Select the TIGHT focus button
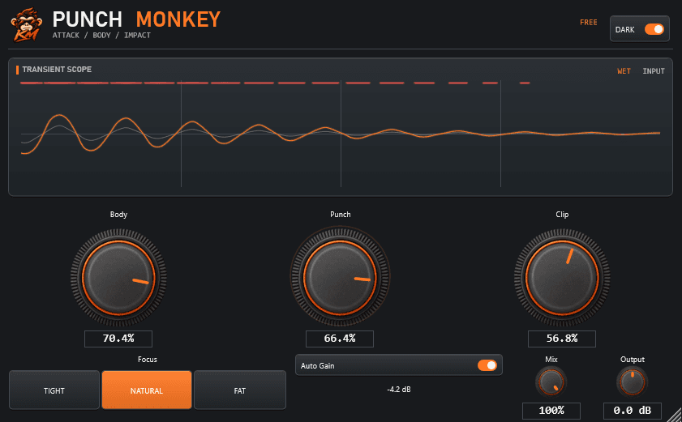 54,390
